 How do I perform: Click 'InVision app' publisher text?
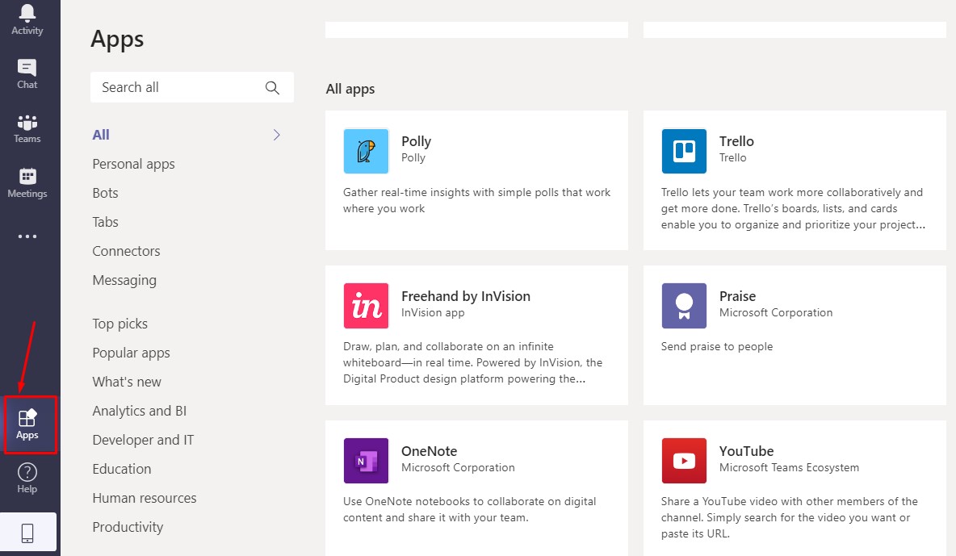pos(433,313)
